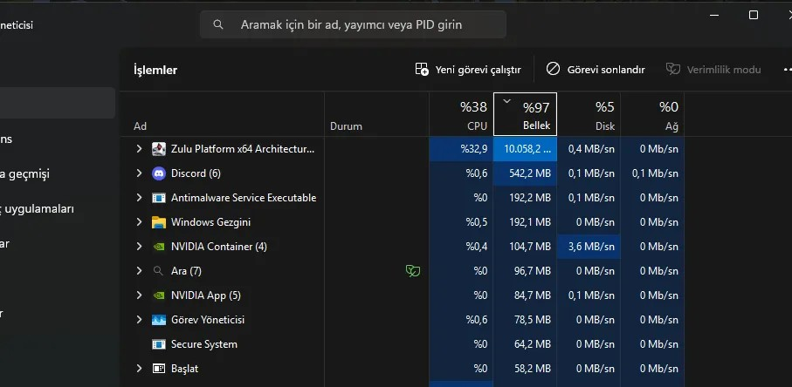Select the Discord (6) row name
The height and width of the screenshot is (387, 792).
tap(196, 173)
